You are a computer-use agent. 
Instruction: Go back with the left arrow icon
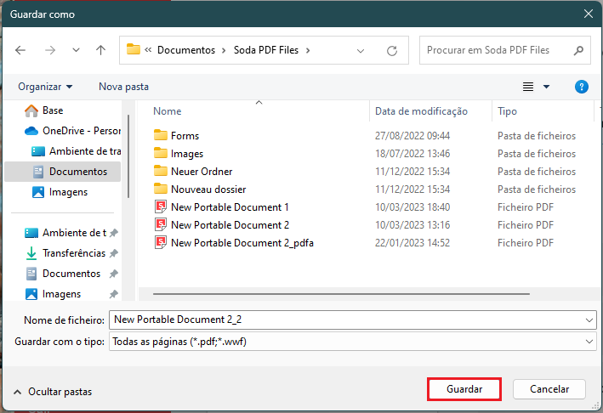20,50
